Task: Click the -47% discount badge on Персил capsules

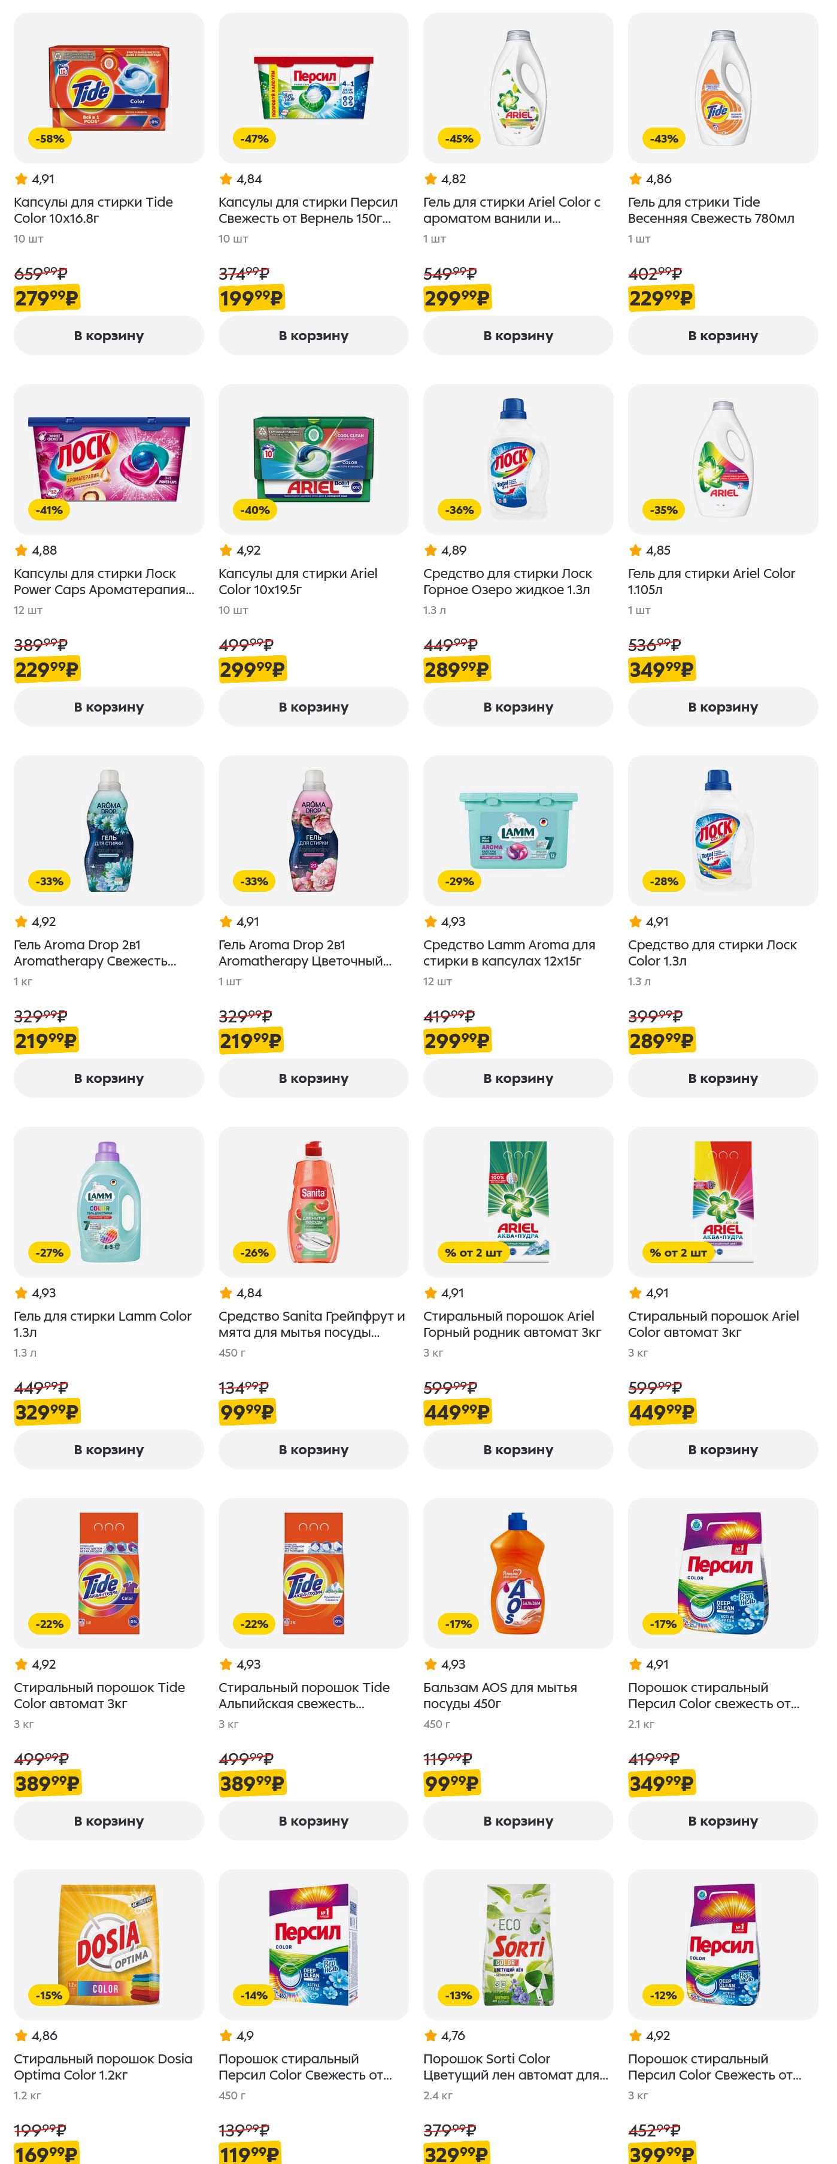Action: pos(254,138)
